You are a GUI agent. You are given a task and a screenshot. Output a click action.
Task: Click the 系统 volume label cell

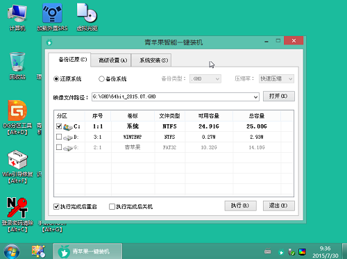click(x=133, y=126)
